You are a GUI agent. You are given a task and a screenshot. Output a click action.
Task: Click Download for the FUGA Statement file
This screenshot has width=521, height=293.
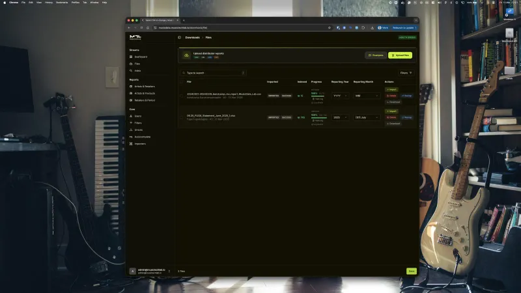pos(393,124)
